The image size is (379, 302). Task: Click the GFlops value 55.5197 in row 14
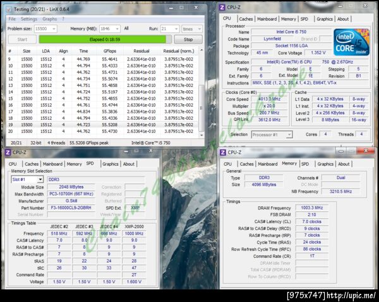[x=110, y=92]
